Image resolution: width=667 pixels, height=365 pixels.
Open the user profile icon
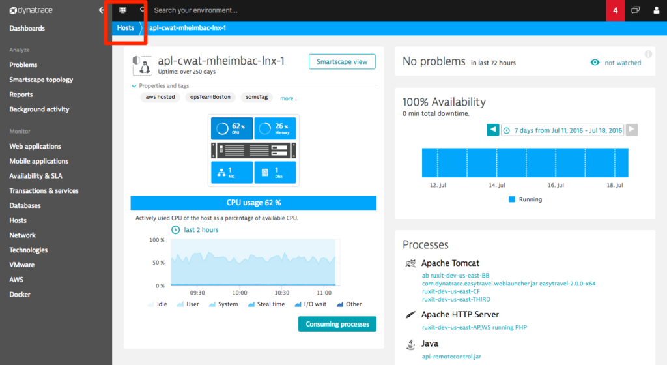(657, 10)
